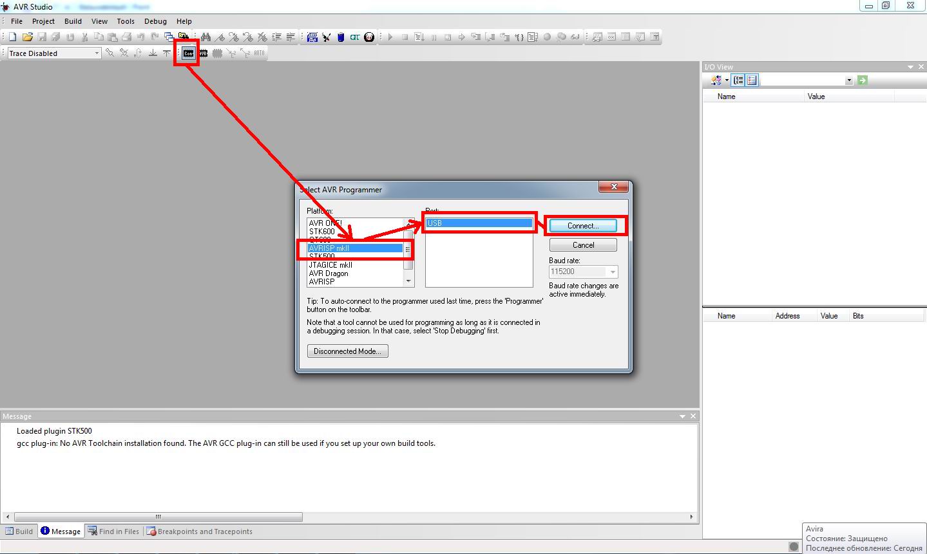This screenshot has width=927, height=554.
Task: Click the I/O View colorful filter icon
Action: 716,80
